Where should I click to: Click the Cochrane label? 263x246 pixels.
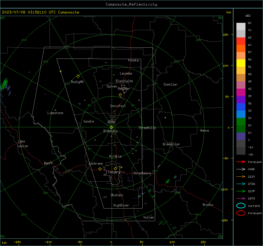coord(96,164)
